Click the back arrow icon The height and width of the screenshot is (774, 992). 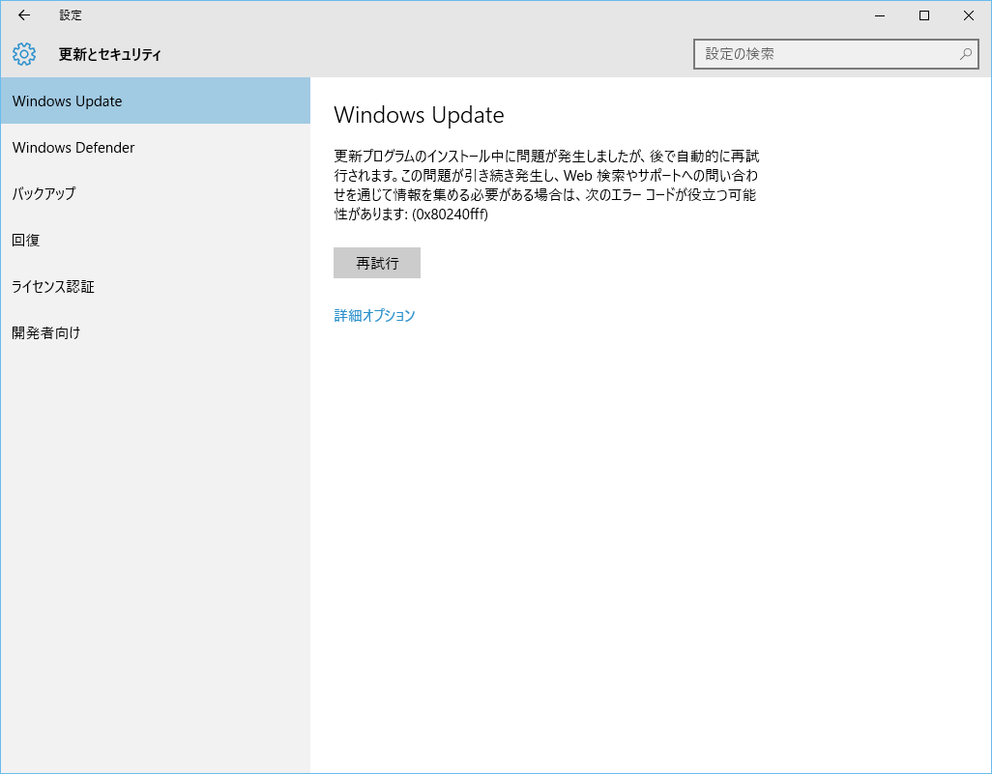[x=24, y=15]
